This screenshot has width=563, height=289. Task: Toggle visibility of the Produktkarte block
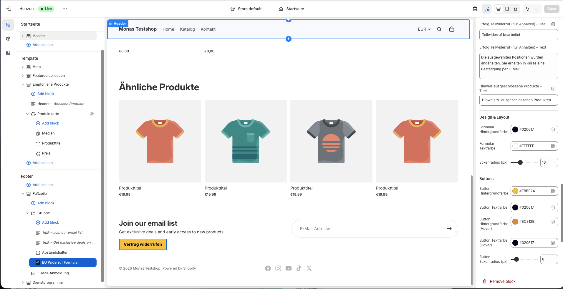coord(92,114)
